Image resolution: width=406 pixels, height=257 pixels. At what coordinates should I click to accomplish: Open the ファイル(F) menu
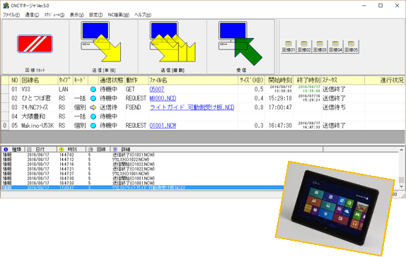coord(11,15)
